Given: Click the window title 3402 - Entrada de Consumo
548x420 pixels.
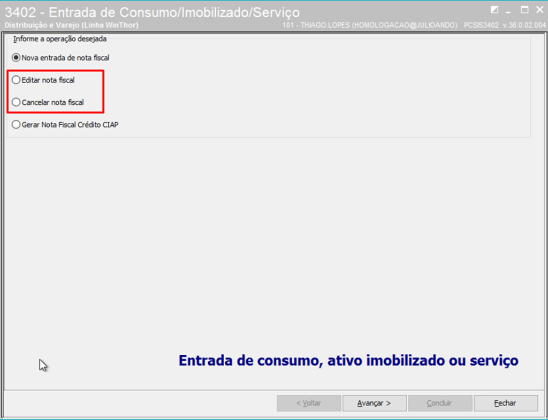Looking at the screenshot, I should [x=152, y=12].
